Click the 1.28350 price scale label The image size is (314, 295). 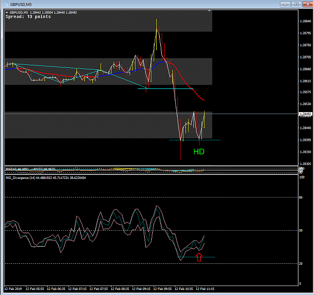305,152
